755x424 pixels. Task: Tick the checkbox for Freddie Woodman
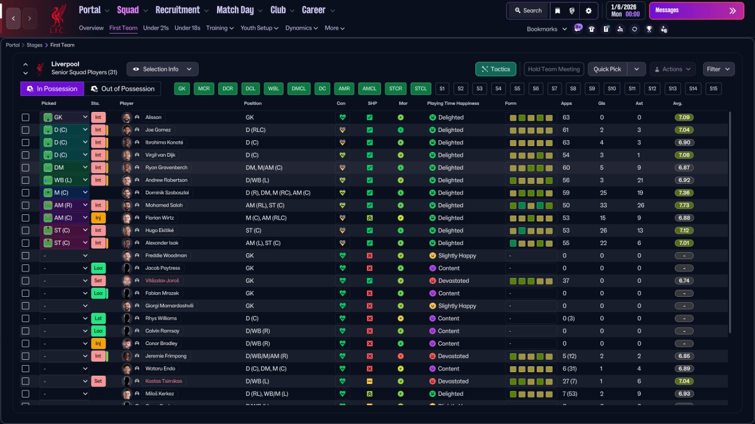[25, 256]
